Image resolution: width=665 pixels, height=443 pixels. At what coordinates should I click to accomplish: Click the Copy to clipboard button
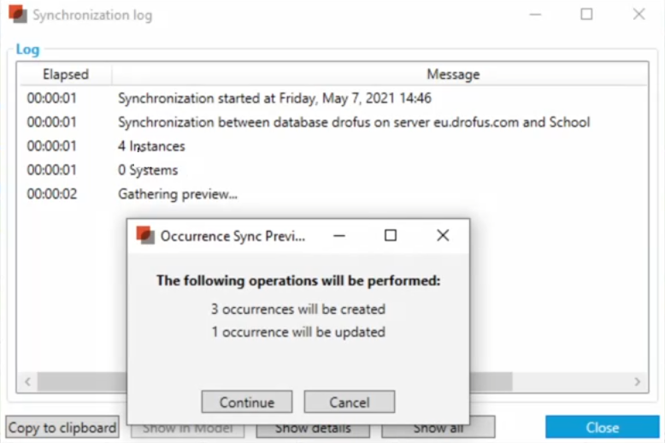62,428
